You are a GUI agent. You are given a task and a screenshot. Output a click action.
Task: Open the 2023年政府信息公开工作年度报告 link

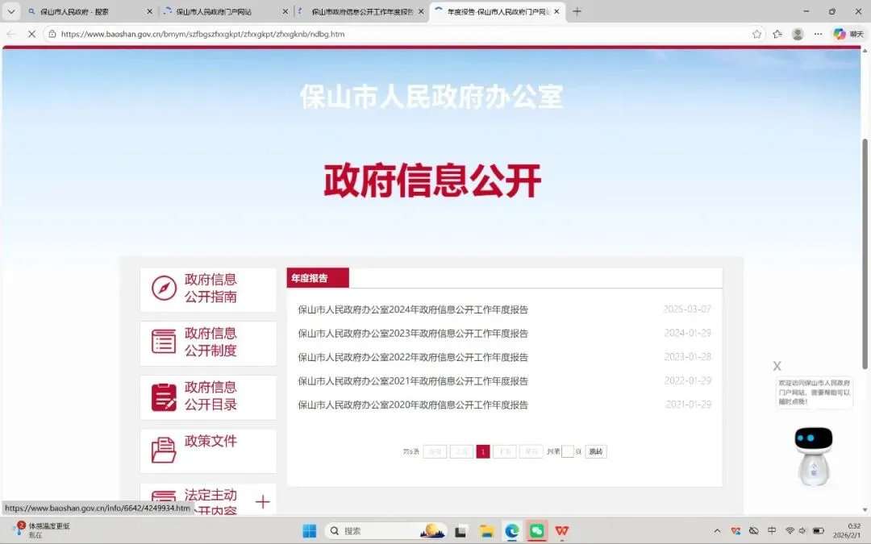click(x=413, y=334)
